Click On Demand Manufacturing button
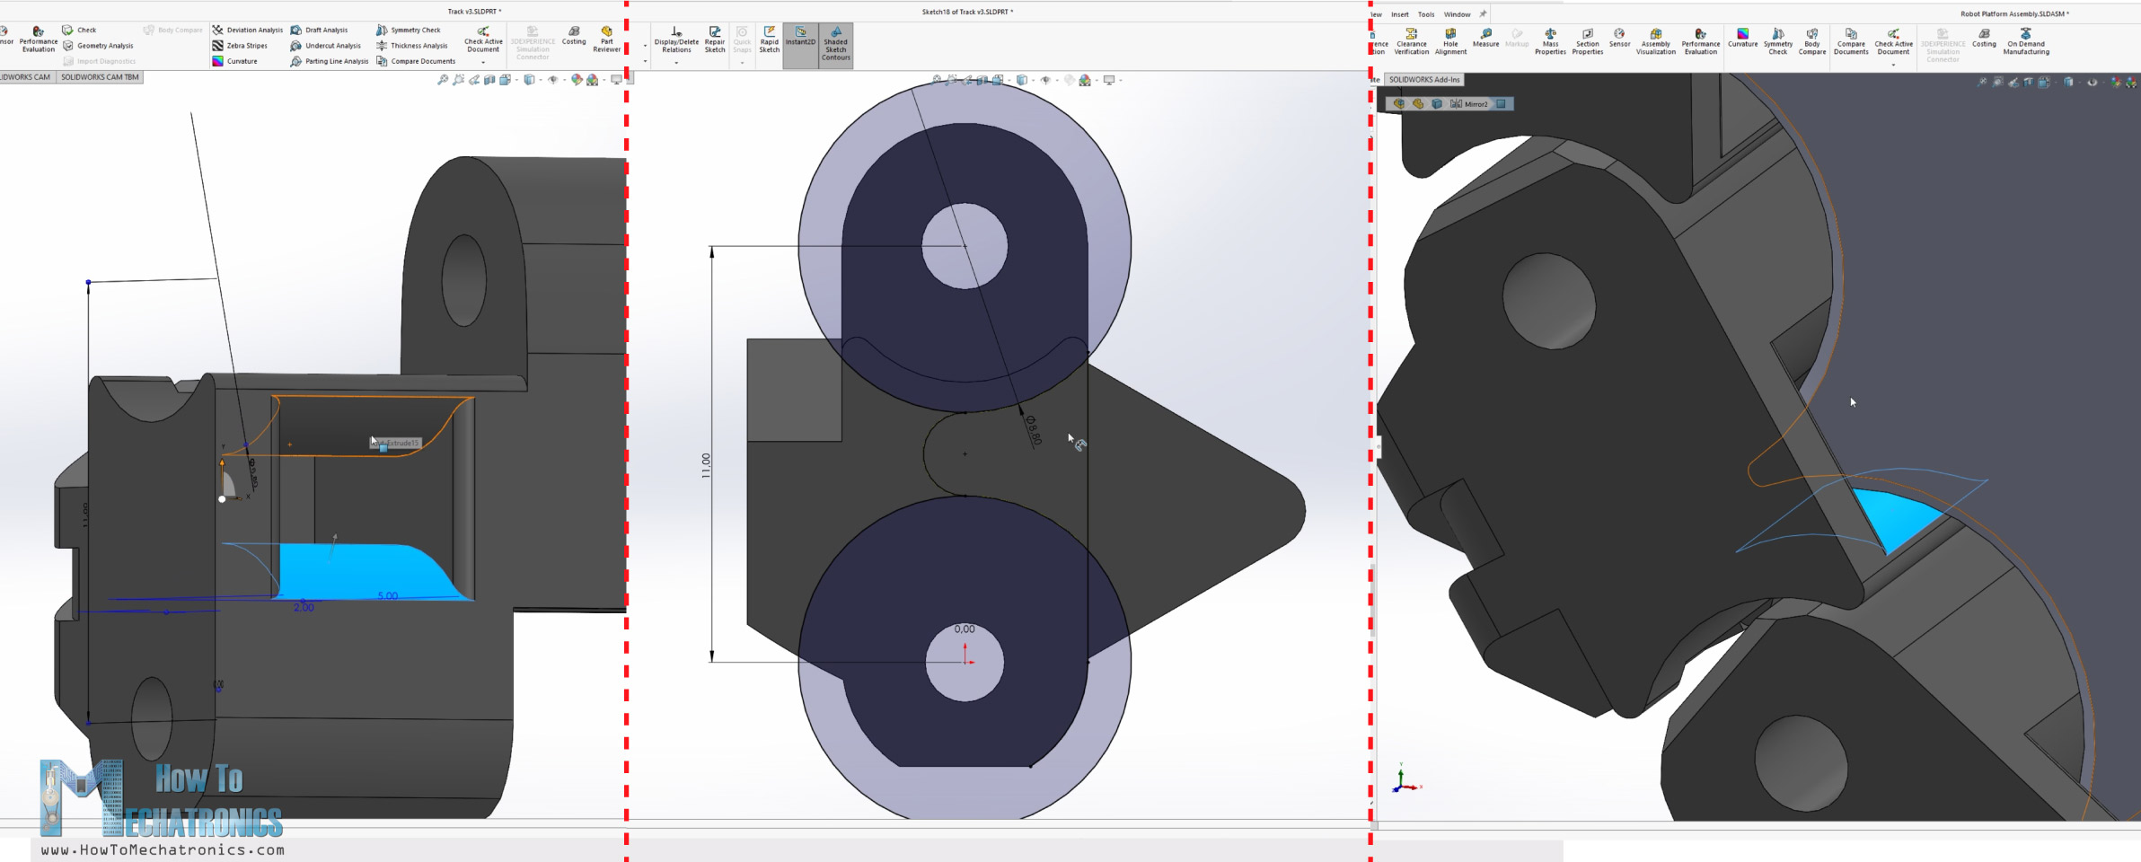Image resolution: width=2141 pixels, height=862 pixels. click(x=2026, y=41)
